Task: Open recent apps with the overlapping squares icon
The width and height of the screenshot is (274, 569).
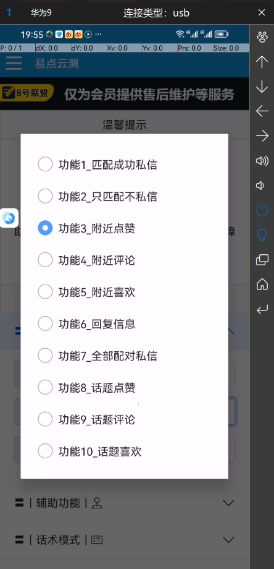Action: pyautogui.click(x=262, y=260)
